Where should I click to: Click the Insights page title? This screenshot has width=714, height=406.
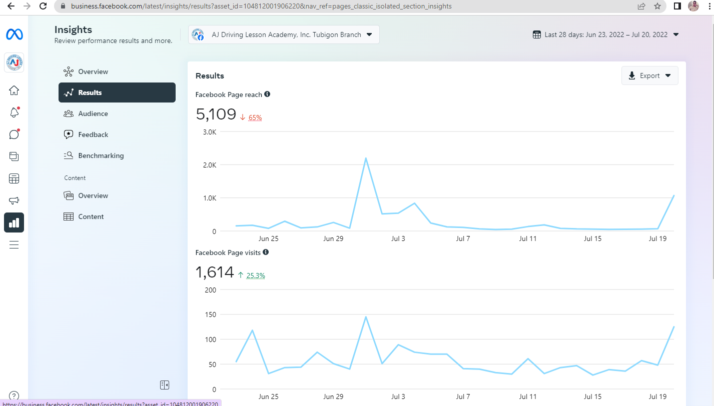(73, 29)
